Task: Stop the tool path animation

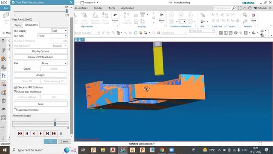Action: (61, 133)
